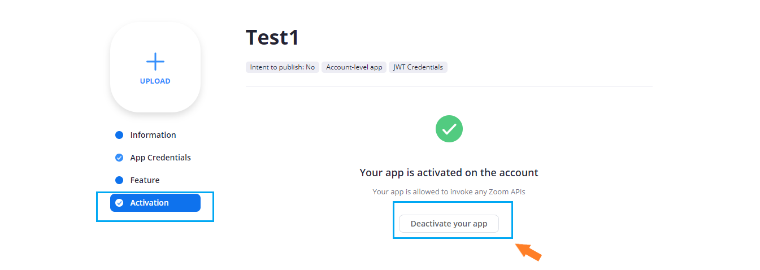Click the blue dot beside Information
This screenshot has height=270, width=760.
click(119, 135)
